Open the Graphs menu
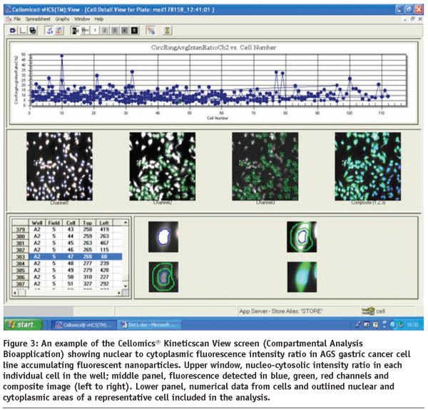 [62, 19]
